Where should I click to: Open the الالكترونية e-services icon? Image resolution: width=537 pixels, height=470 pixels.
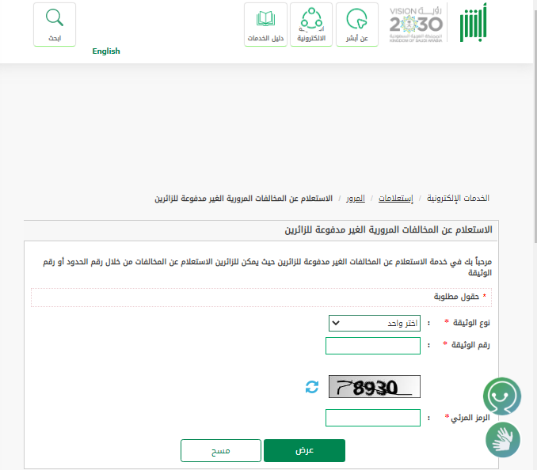pos(311,25)
